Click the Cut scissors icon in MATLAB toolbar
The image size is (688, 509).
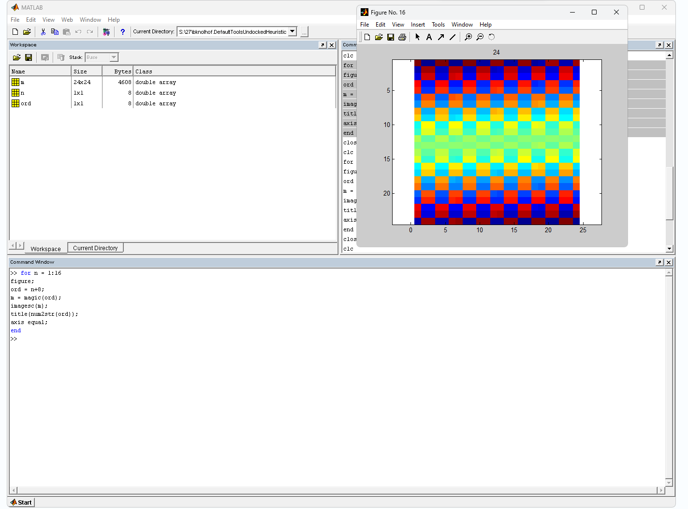click(43, 32)
